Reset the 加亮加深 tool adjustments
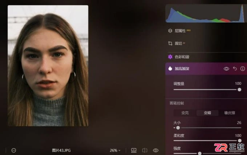Screen dimensions: 247x155 click(235, 68)
